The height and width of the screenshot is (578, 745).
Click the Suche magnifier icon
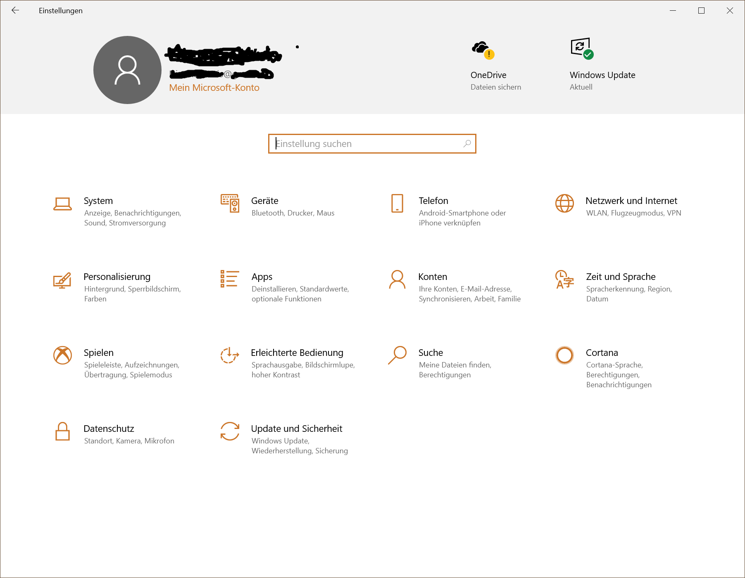(x=397, y=355)
